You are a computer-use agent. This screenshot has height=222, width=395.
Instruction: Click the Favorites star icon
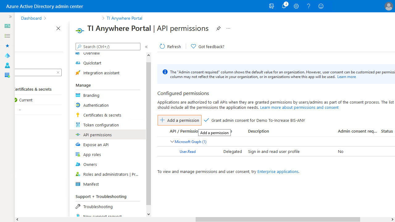[x=7, y=46]
